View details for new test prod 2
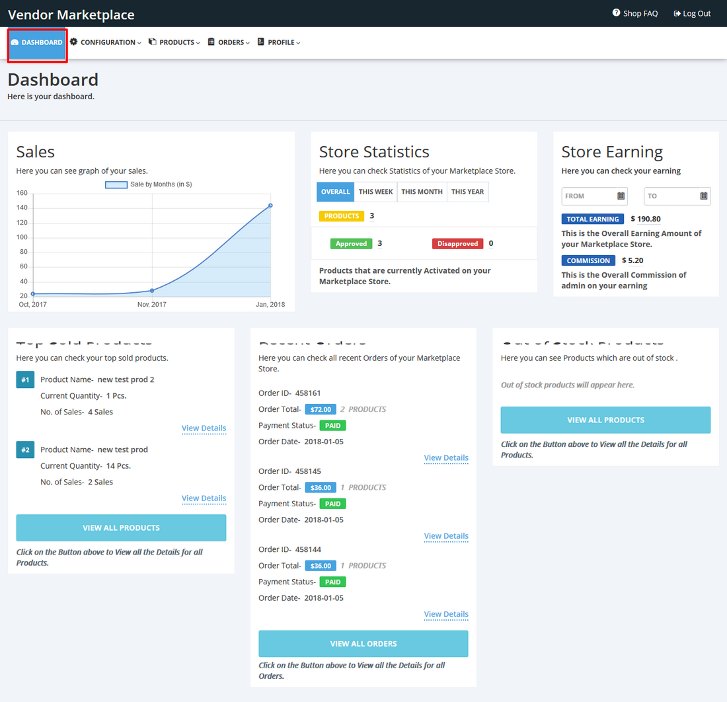The height and width of the screenshot is (702, 727). [x=204, y=428]
